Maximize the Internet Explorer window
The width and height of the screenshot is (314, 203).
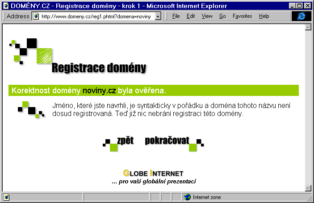point(300,6)
